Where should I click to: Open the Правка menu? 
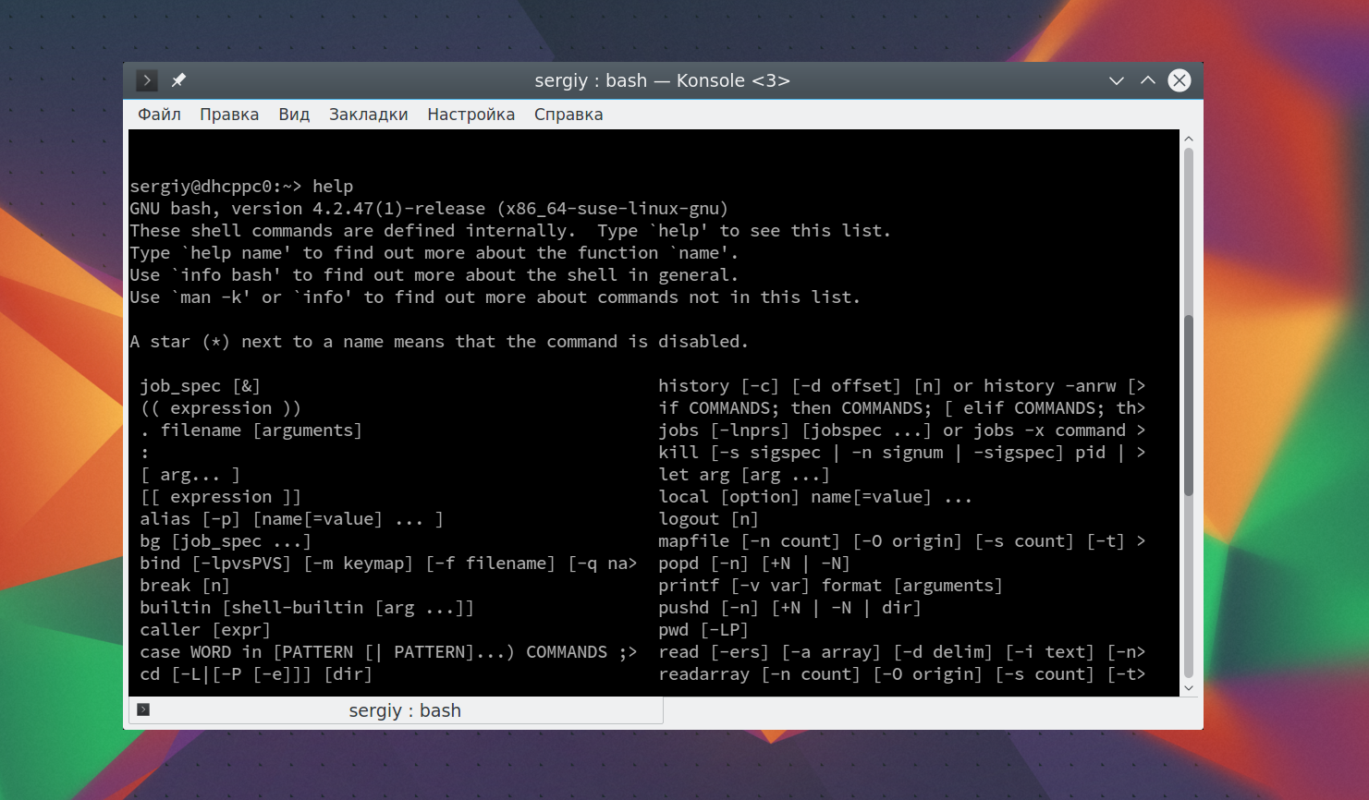point(229,115)
